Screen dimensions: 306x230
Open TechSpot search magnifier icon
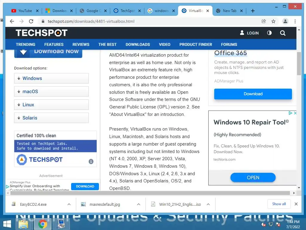coord(283,33)
